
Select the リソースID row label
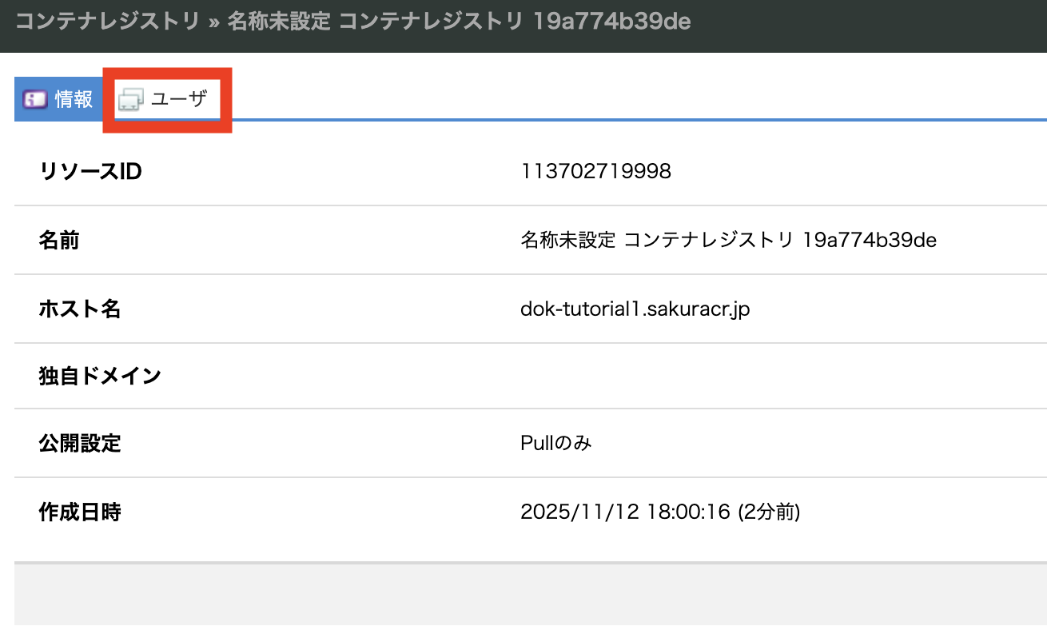[x=90, y=171]
